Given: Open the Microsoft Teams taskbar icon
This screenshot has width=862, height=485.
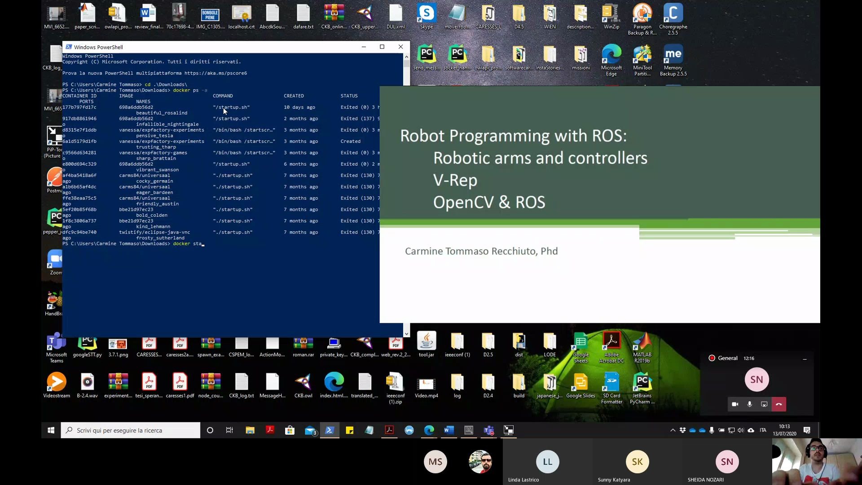Looking at the screenshot, I should point(488,430).
